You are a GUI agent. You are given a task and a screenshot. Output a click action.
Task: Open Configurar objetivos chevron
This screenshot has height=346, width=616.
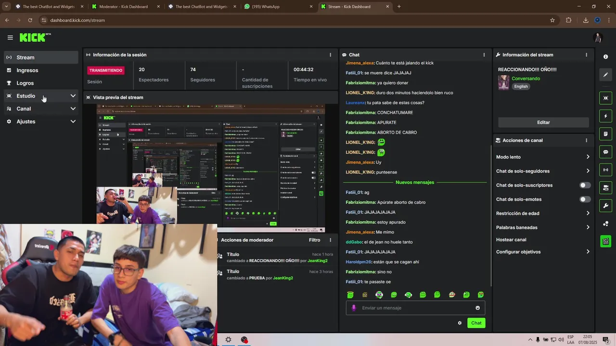[588, 252]
